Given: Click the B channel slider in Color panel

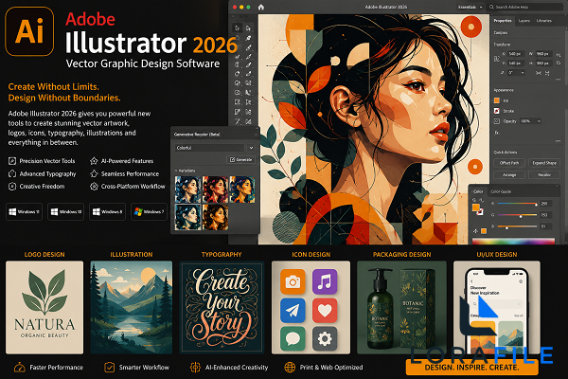Looking at the screenshot, I should 517,226.
